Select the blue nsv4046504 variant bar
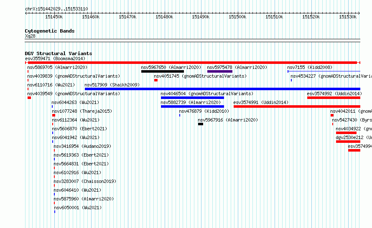The image size is (372, 228). pos(192,98)
